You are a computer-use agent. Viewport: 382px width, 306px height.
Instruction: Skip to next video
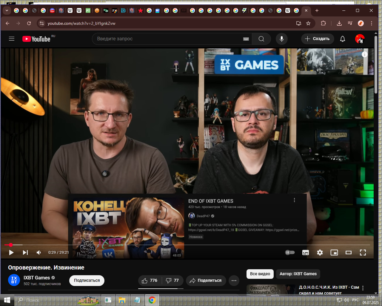point(25,253)
